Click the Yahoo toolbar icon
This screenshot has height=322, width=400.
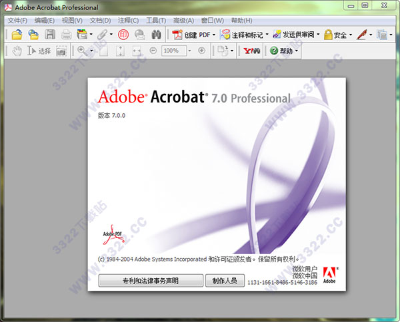pyautogui.click(x=252, y=51)
